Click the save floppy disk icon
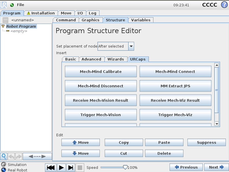The width and height of the screenshot is (229, 172). (x=5, y=20)
